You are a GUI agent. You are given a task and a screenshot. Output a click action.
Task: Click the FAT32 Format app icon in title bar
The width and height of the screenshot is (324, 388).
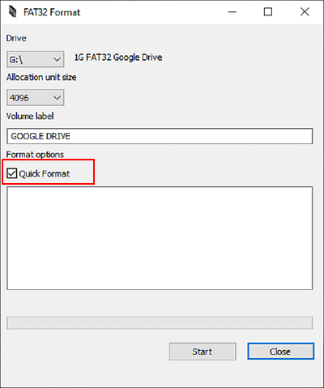click(12, 12)
